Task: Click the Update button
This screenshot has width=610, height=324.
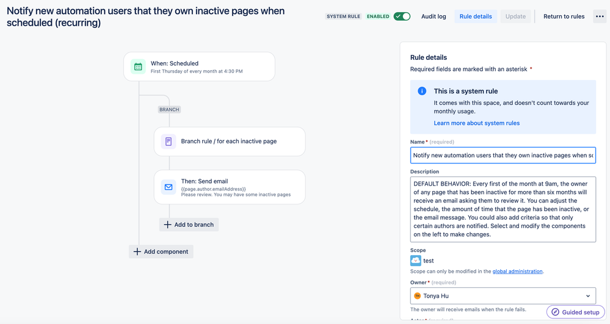Action: [515, 16]
